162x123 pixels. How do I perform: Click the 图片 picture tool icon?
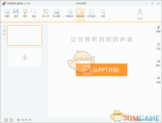pyautogui.click(x=158, y=61)
